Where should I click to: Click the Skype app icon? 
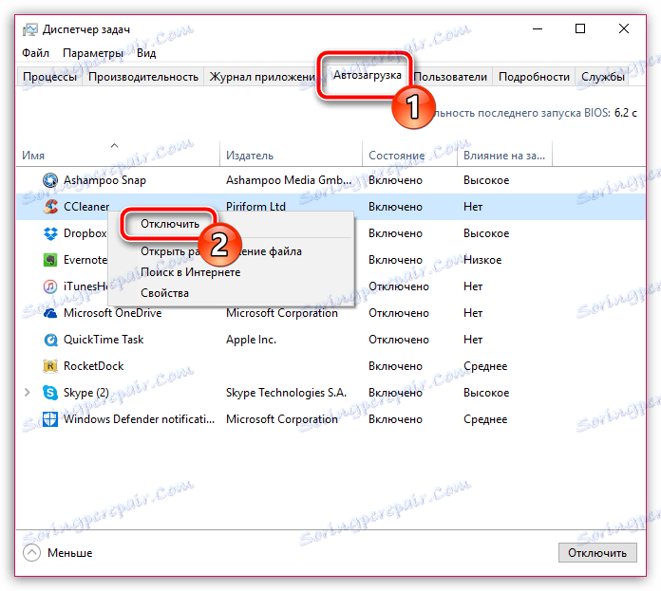[x=50, y=393]
